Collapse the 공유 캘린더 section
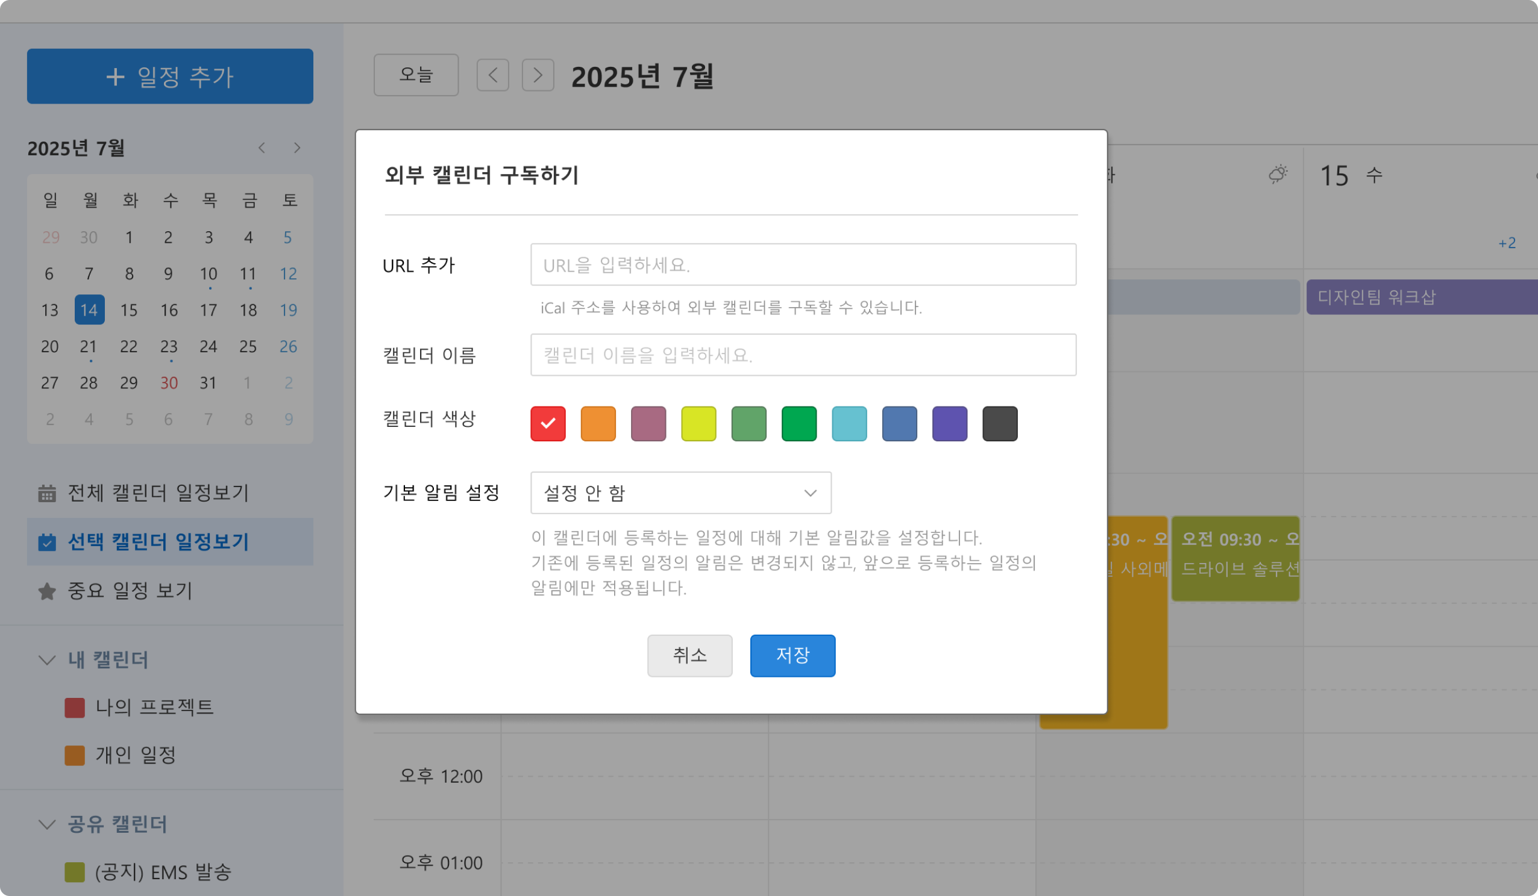 click(47, 824)
